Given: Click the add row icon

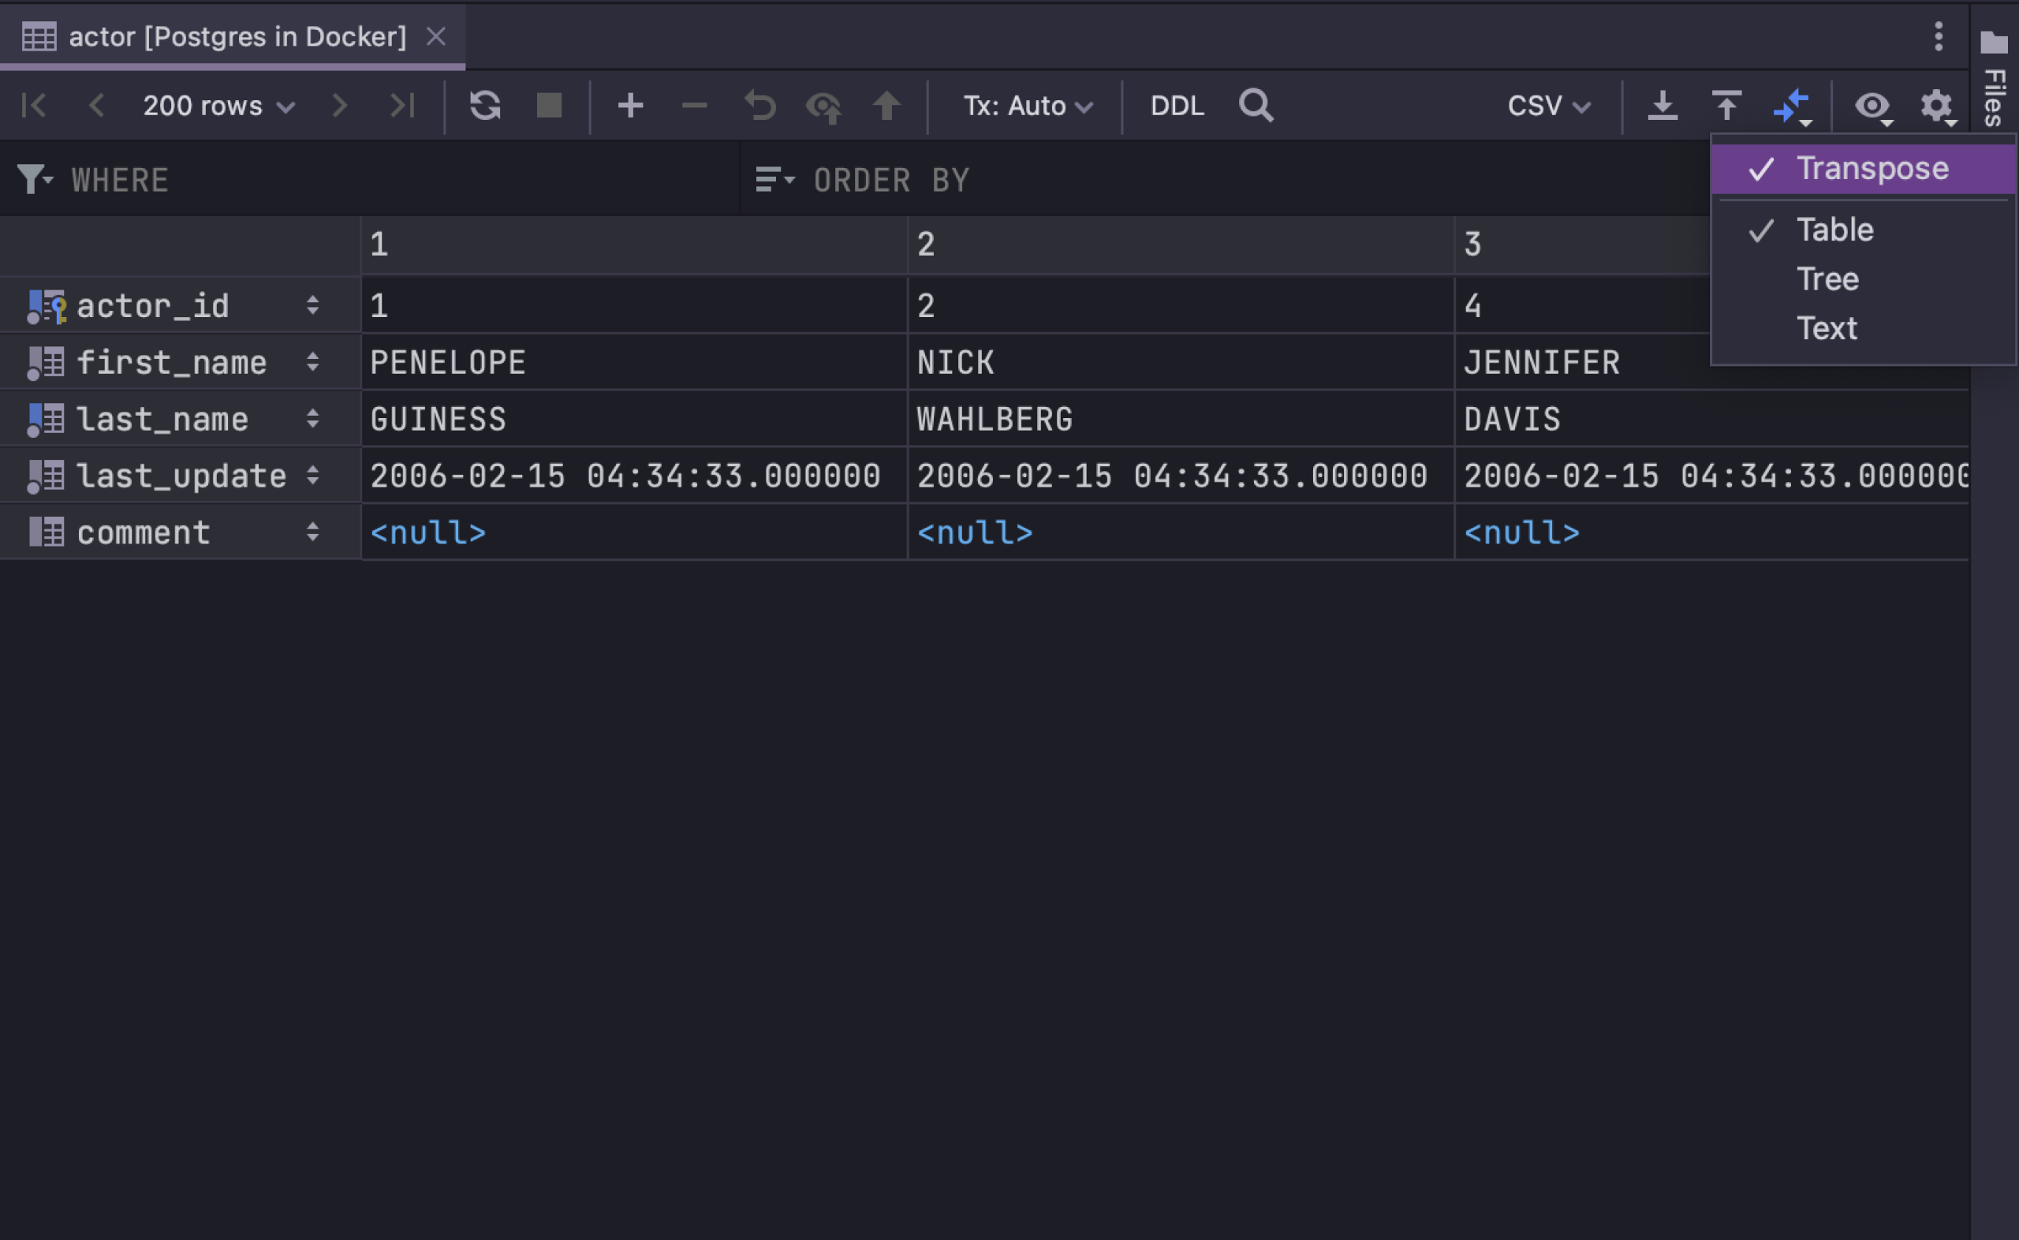Looking at the screenshot, I should coord(629,105).
